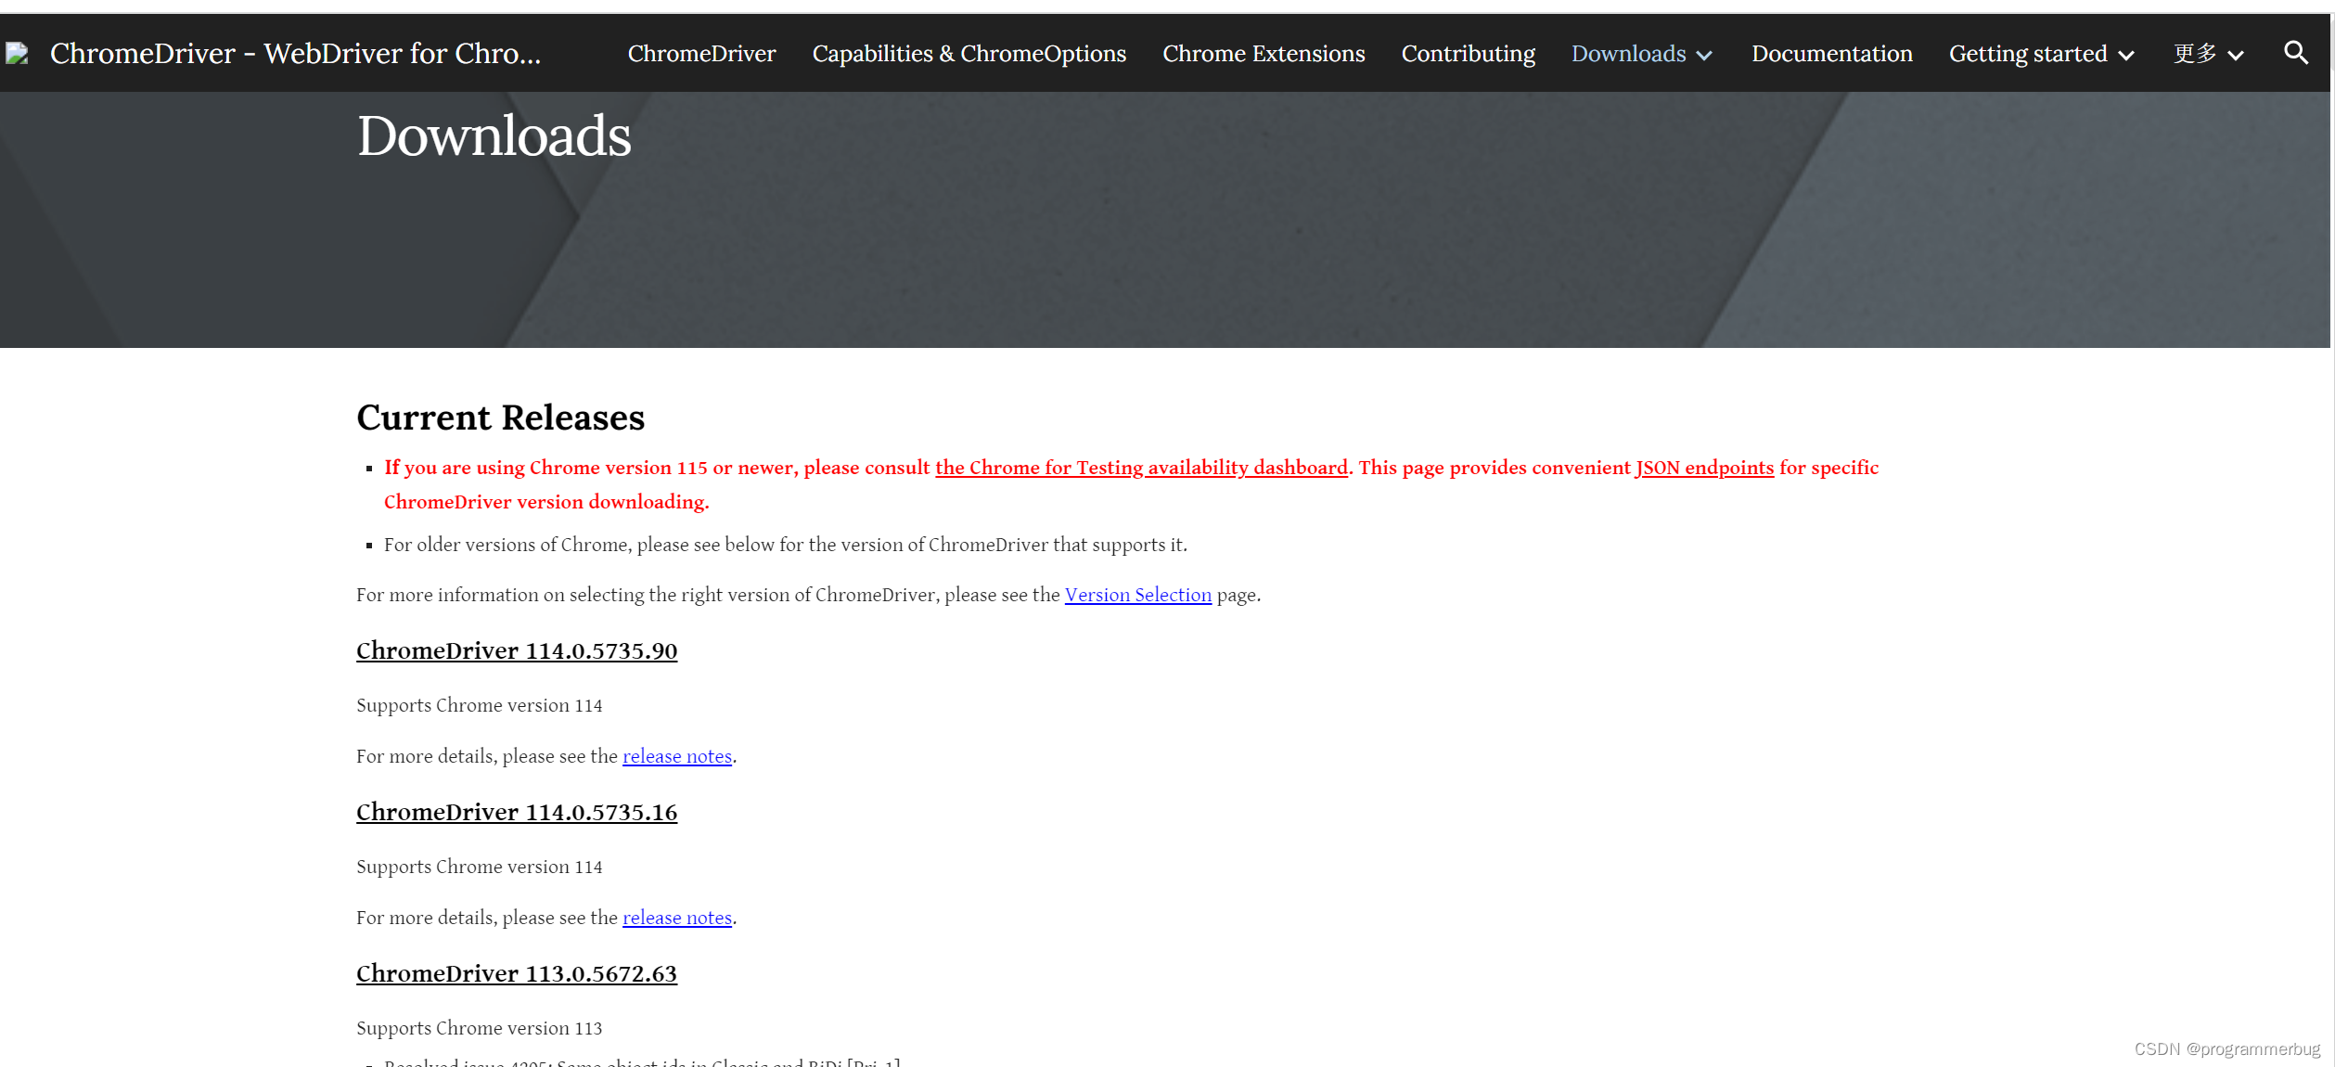This screenshot has height=1067, width=2335.
Task: Click the site logo icon
Action: (x=17, y=54)
